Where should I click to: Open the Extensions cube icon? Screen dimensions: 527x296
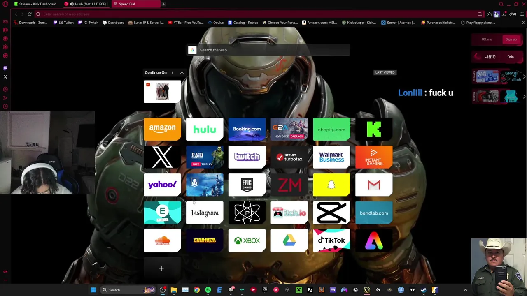click(490, 14)
